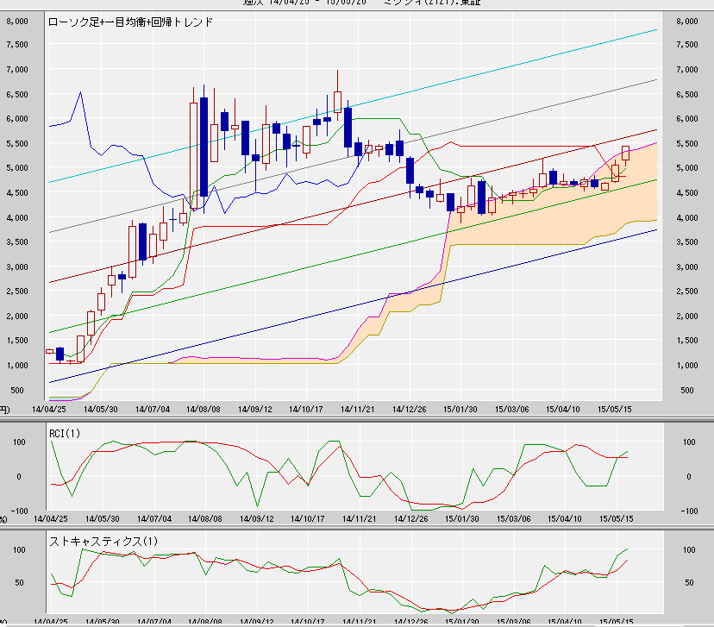Screen dimensions: 714x627
Task: Click the 50 label on left of stochastics panel
Action: click(18, 583)
